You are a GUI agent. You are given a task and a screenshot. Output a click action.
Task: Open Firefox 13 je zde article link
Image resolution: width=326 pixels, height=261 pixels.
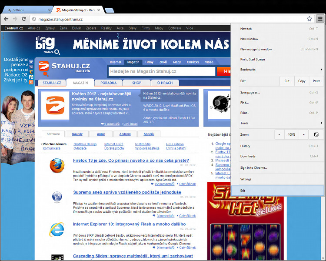tap(131, 161)
